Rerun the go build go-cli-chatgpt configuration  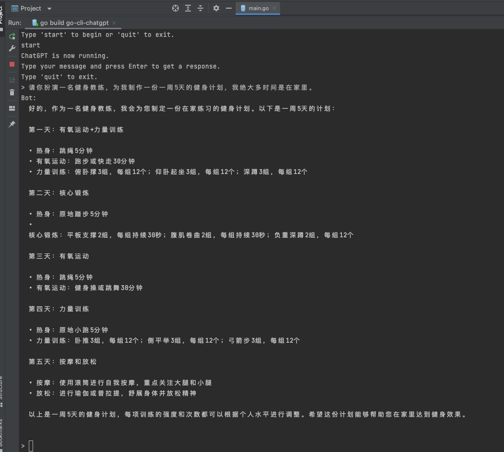[12, 36]
